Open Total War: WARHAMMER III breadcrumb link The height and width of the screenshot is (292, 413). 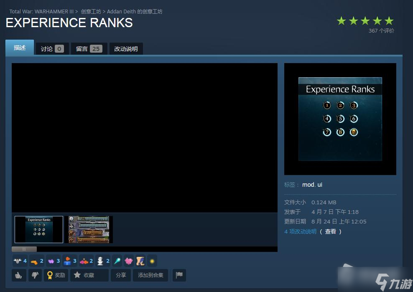(x=41, y=12)
